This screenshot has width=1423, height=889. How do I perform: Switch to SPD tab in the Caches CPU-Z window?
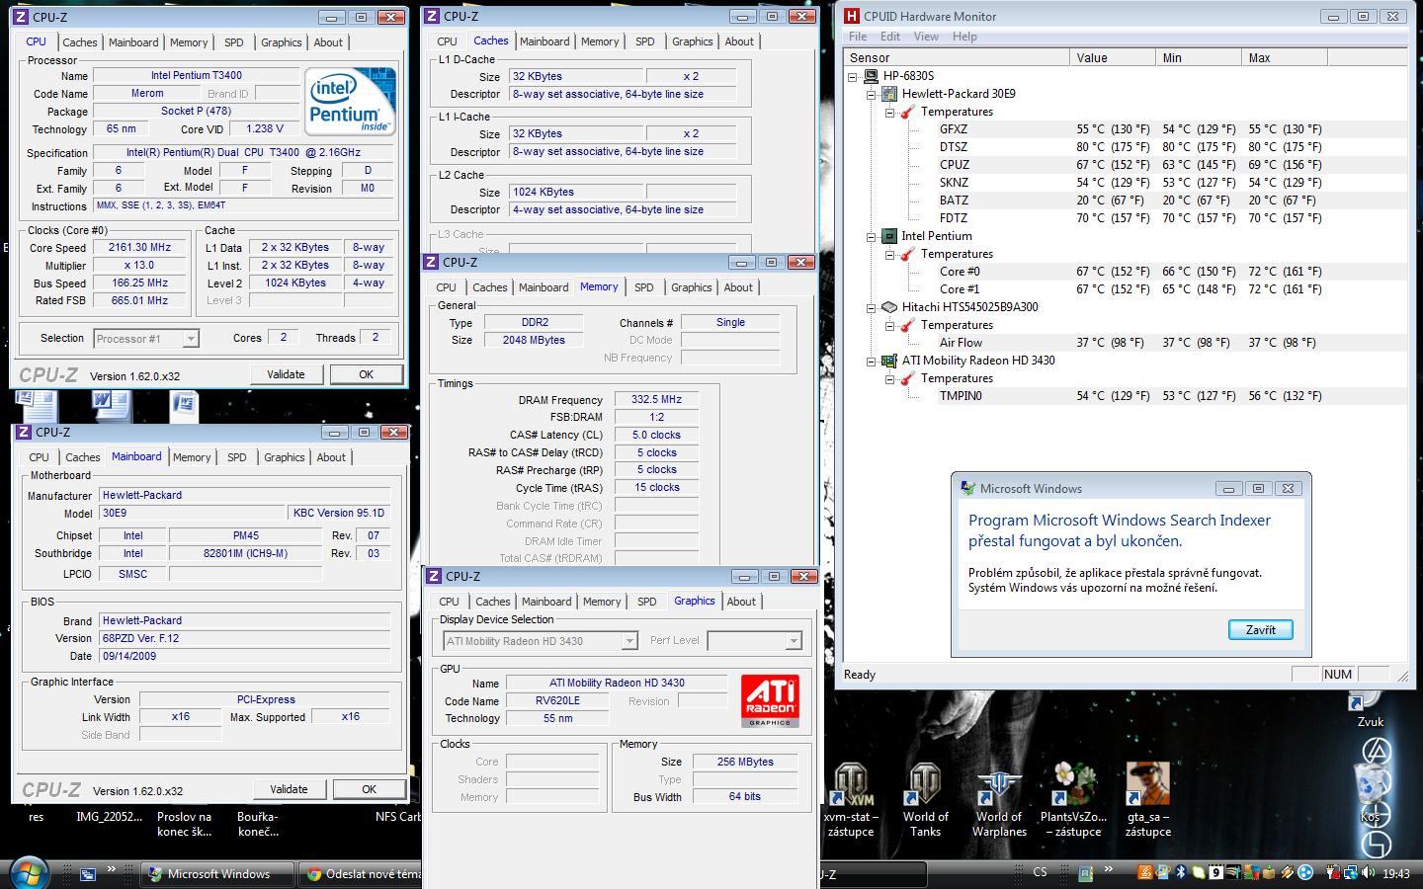tap(645, 41)
